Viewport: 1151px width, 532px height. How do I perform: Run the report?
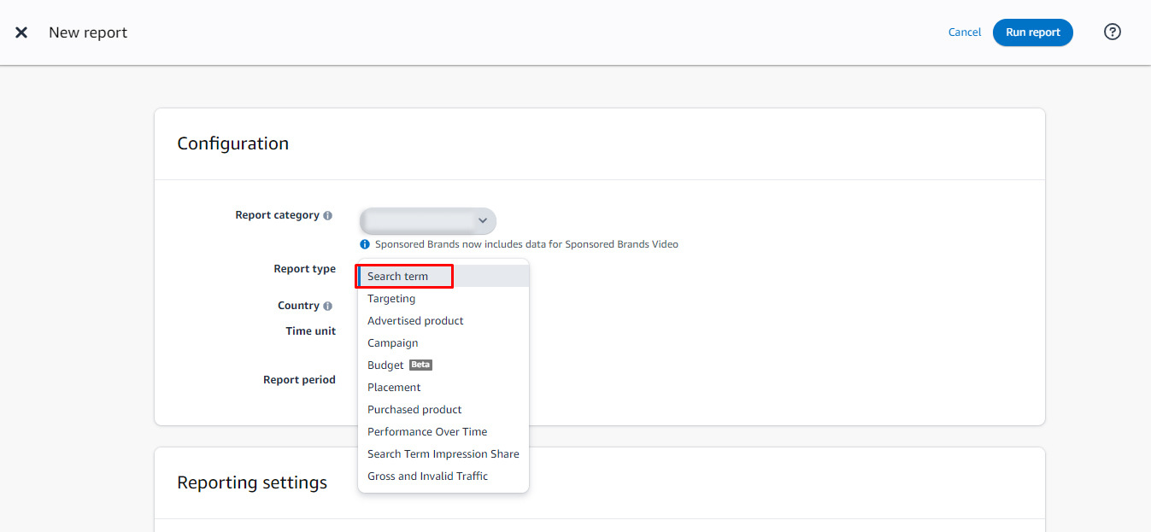pyautogui.click(x=1032, y=32)
